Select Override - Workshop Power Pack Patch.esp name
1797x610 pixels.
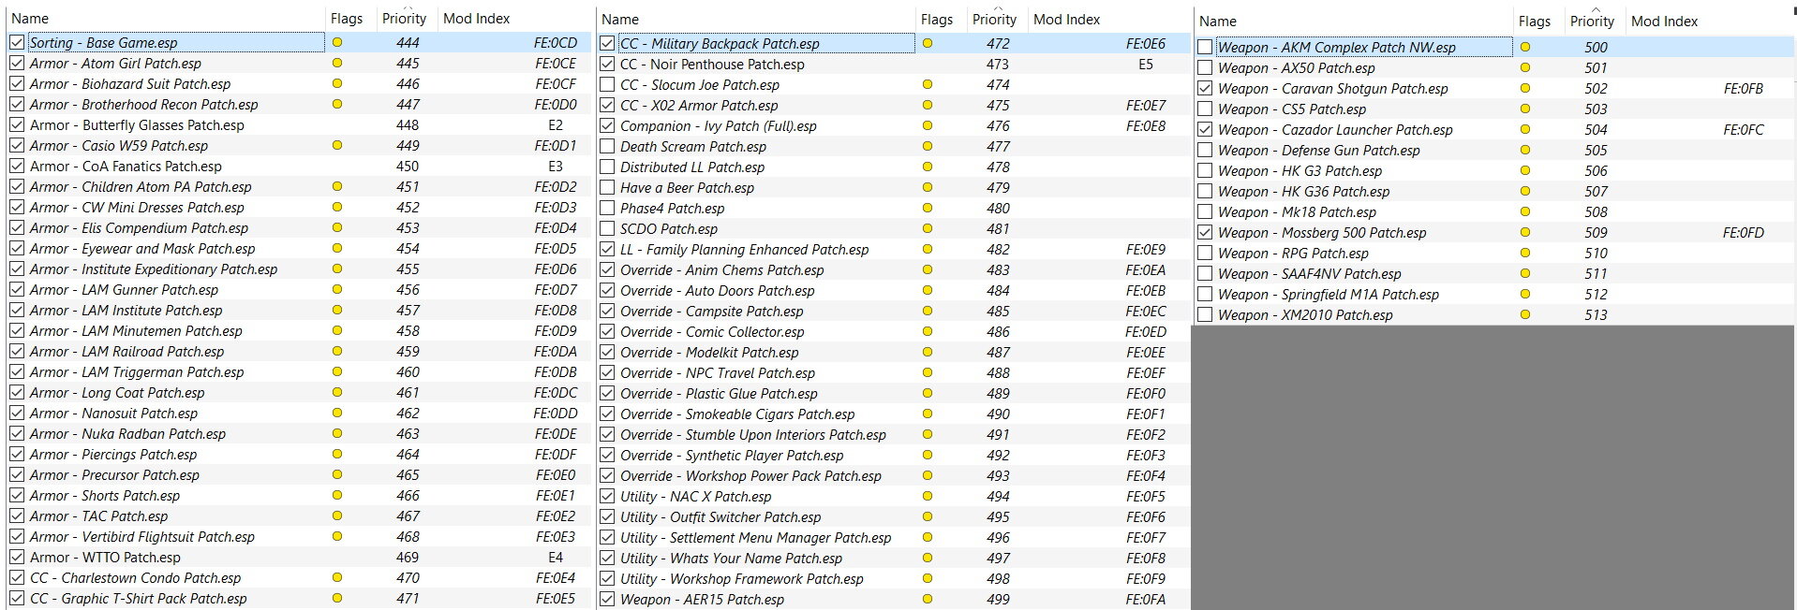click(750, 475)
